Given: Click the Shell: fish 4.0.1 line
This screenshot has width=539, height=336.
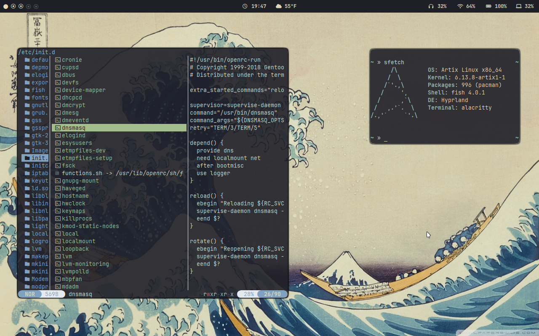Looking at the screenshot, I should pos(456,92).
